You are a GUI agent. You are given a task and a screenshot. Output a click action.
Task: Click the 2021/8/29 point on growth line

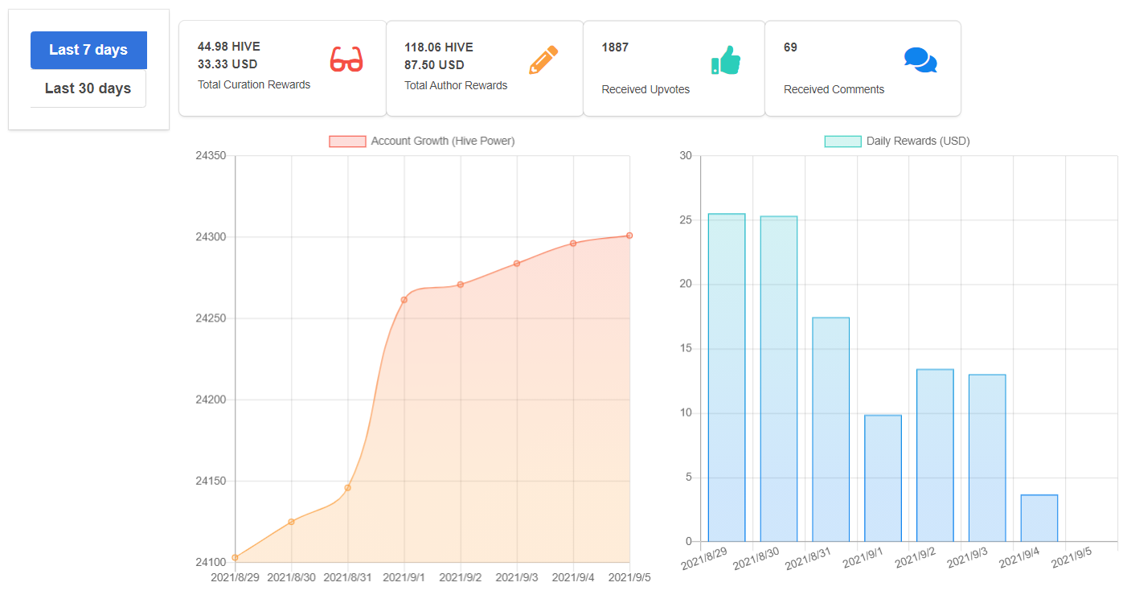[235, 557]
